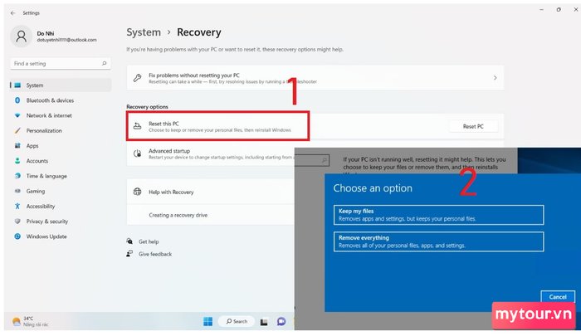Expand Fix problems without resetting chevron
581x336 pixels.
[495, 78]
